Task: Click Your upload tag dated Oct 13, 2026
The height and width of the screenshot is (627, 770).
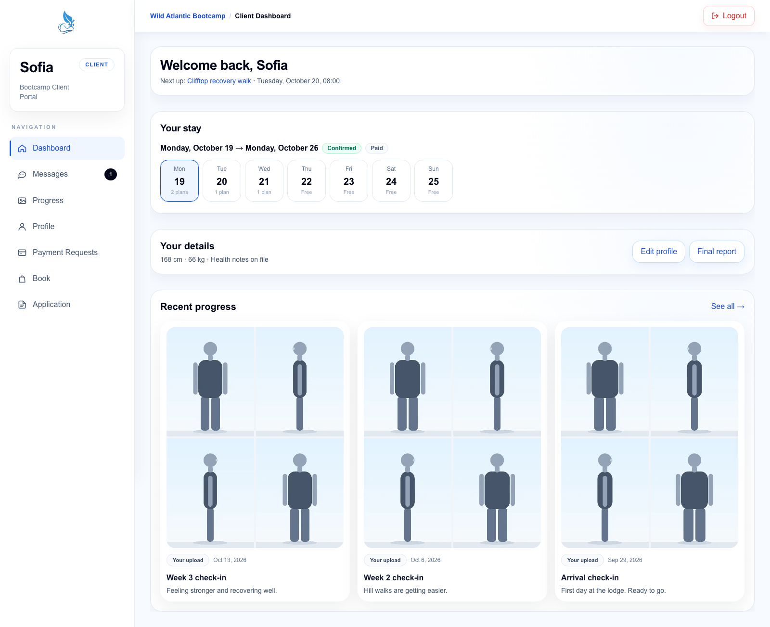Action: [188, 560]
